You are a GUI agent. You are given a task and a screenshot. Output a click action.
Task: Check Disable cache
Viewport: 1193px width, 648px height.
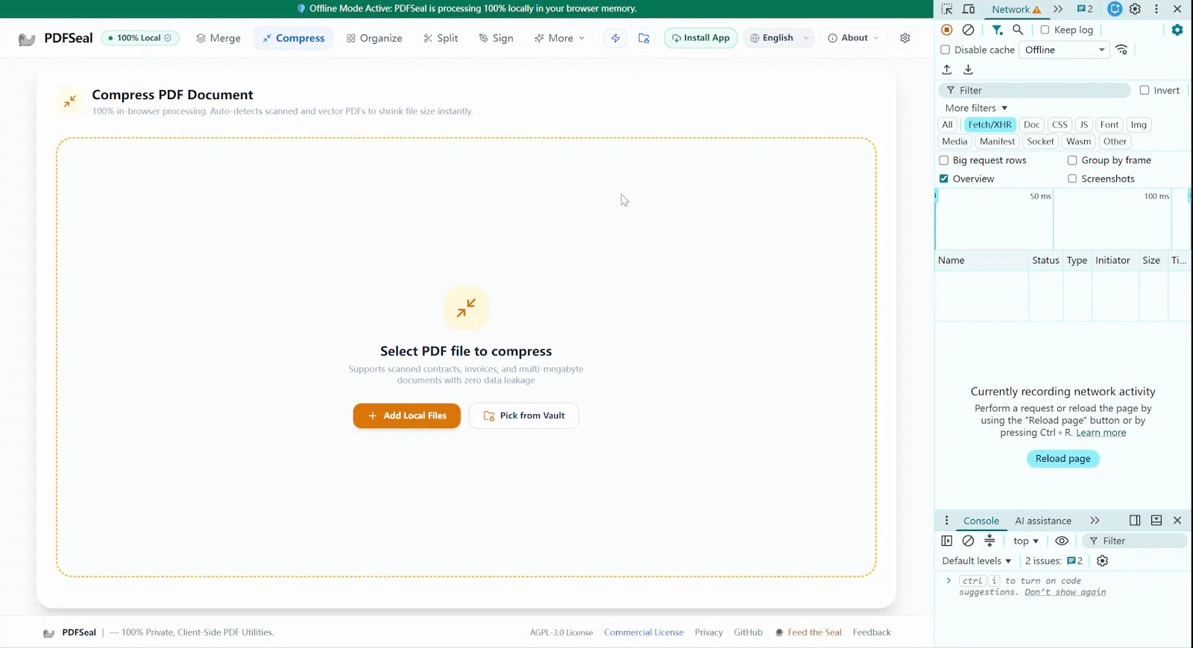pos(945,50)
